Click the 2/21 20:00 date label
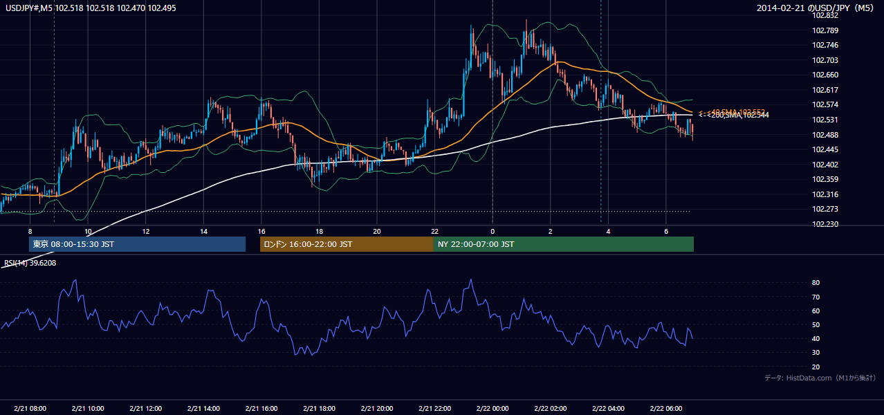884x415 pixels. click(x=377, y=409)
